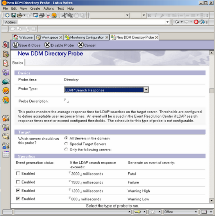Uncheck the Warning High 1200 milliseconds checkbox

(18, 190)
